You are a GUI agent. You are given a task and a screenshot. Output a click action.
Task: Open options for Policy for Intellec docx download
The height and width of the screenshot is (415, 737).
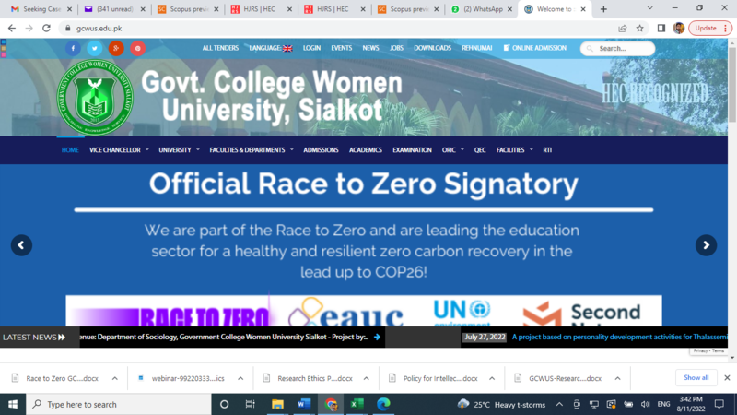492,378
